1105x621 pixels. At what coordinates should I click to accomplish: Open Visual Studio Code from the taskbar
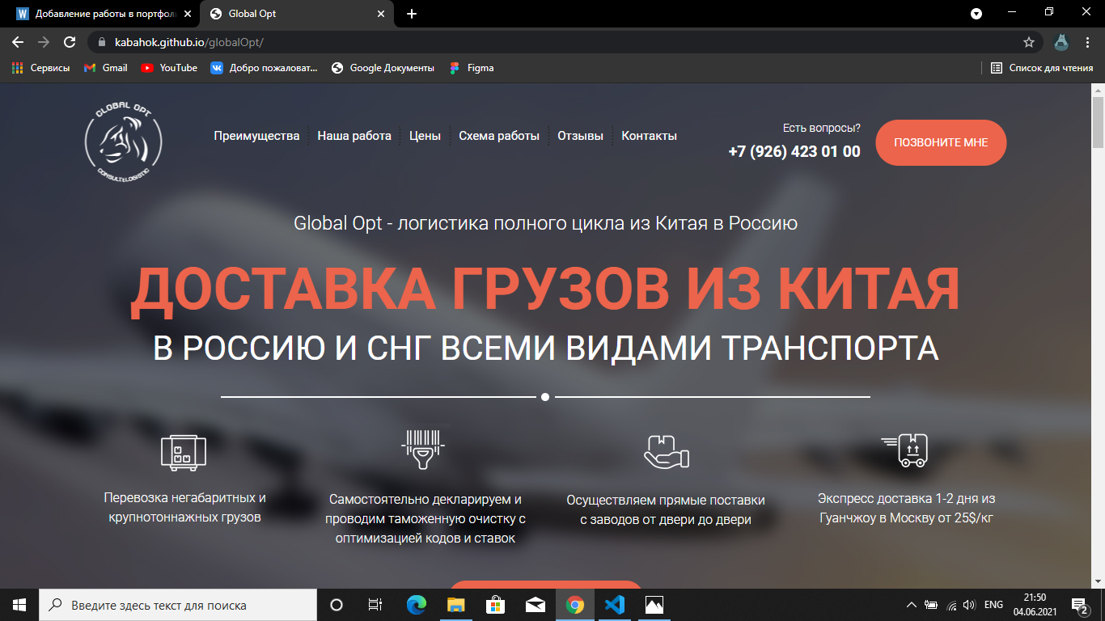(615, 605)
